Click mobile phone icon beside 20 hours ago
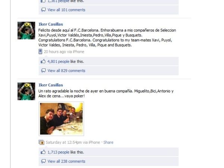Viewport: 224px width, 168px height. (x=40, y=52)
